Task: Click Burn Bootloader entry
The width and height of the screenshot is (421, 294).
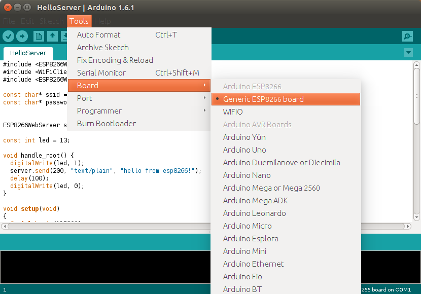Action: pyautogui.click(x=139, y=123)
